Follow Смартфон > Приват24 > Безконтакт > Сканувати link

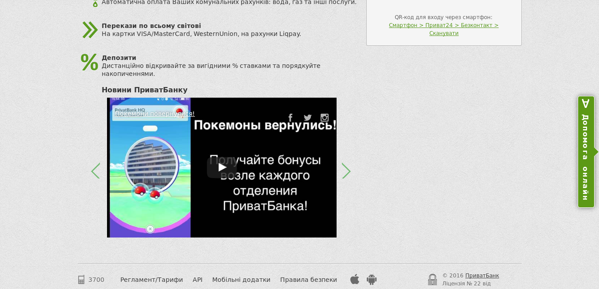pos(444,29)
